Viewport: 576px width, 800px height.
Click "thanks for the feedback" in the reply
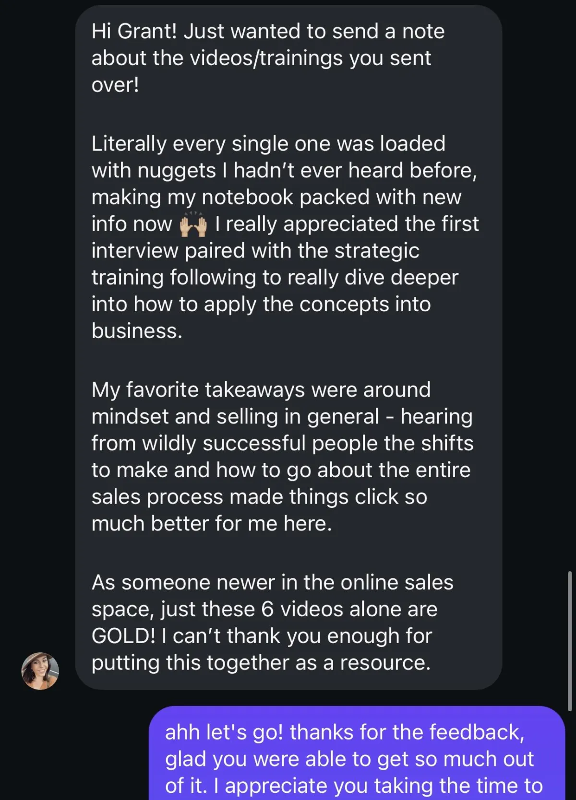click(407, 732)
